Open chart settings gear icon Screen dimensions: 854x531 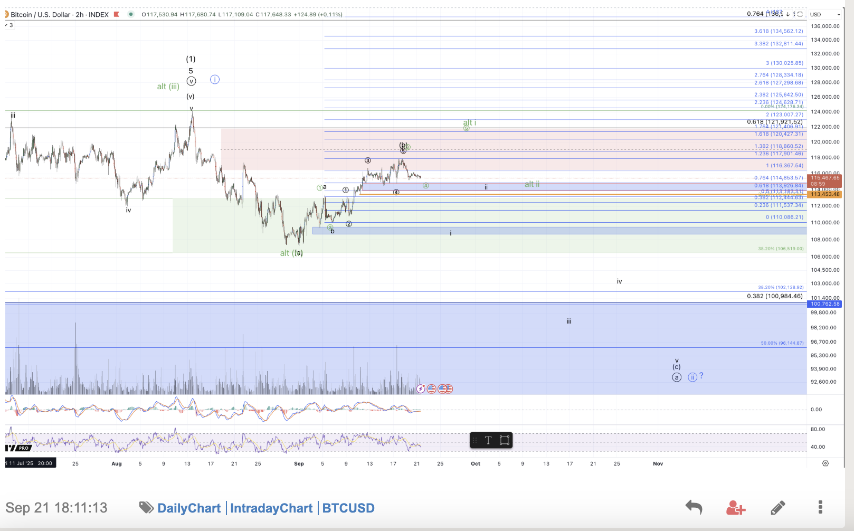point(825,463)
